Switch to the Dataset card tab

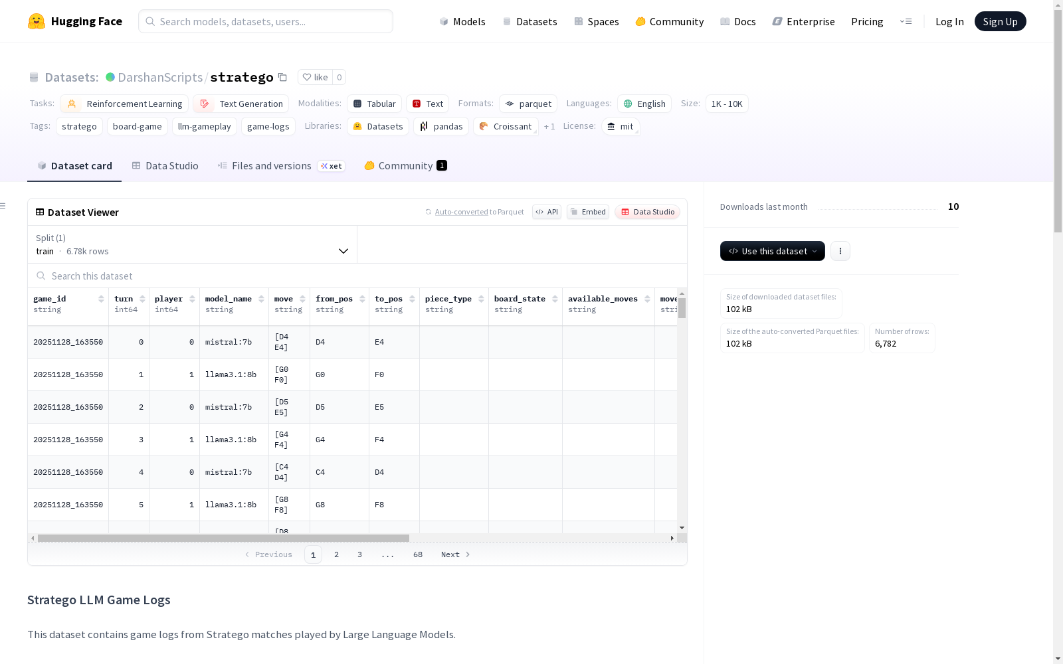[74, 166]
